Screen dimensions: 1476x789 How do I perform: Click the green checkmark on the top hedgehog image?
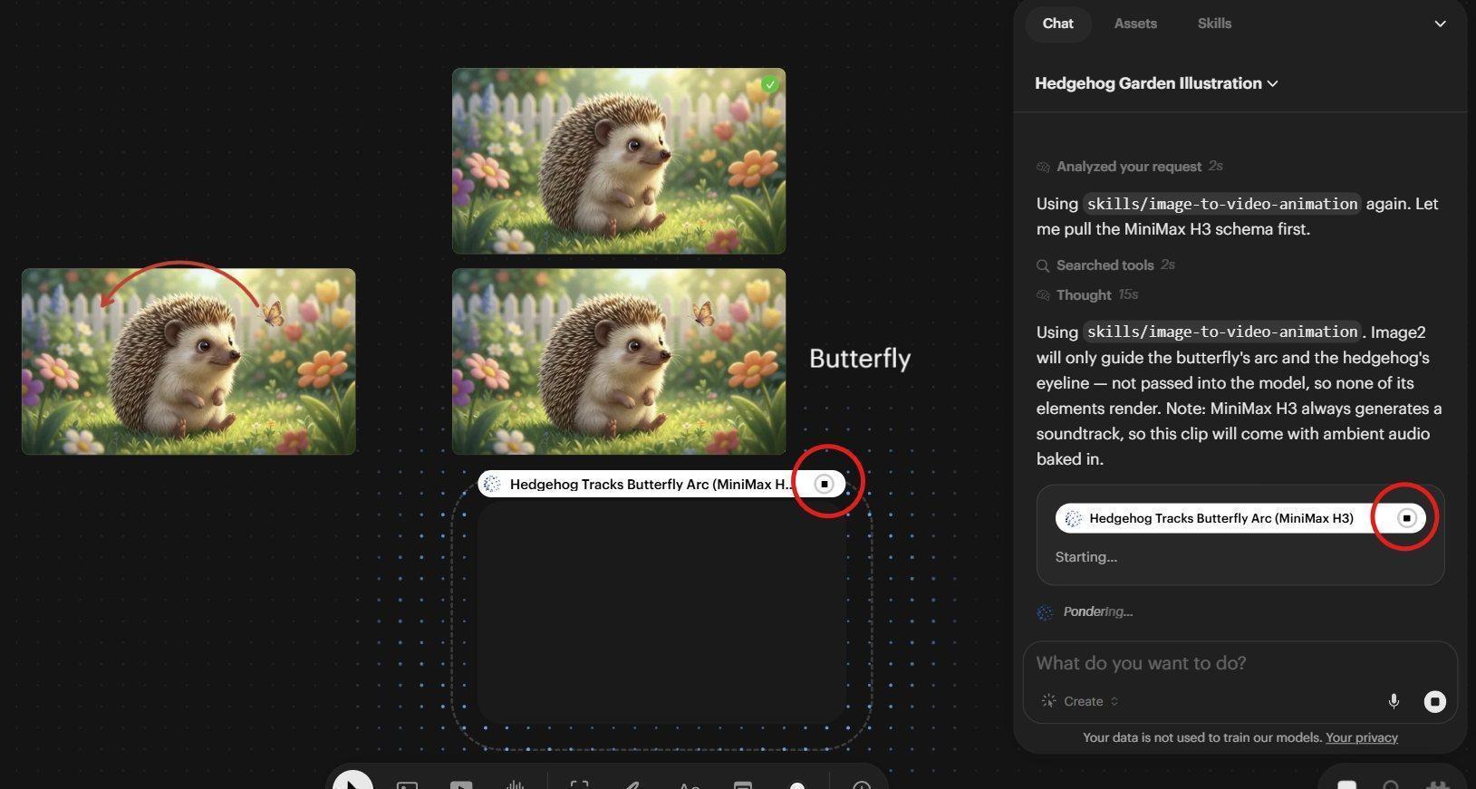click(769, 84)
